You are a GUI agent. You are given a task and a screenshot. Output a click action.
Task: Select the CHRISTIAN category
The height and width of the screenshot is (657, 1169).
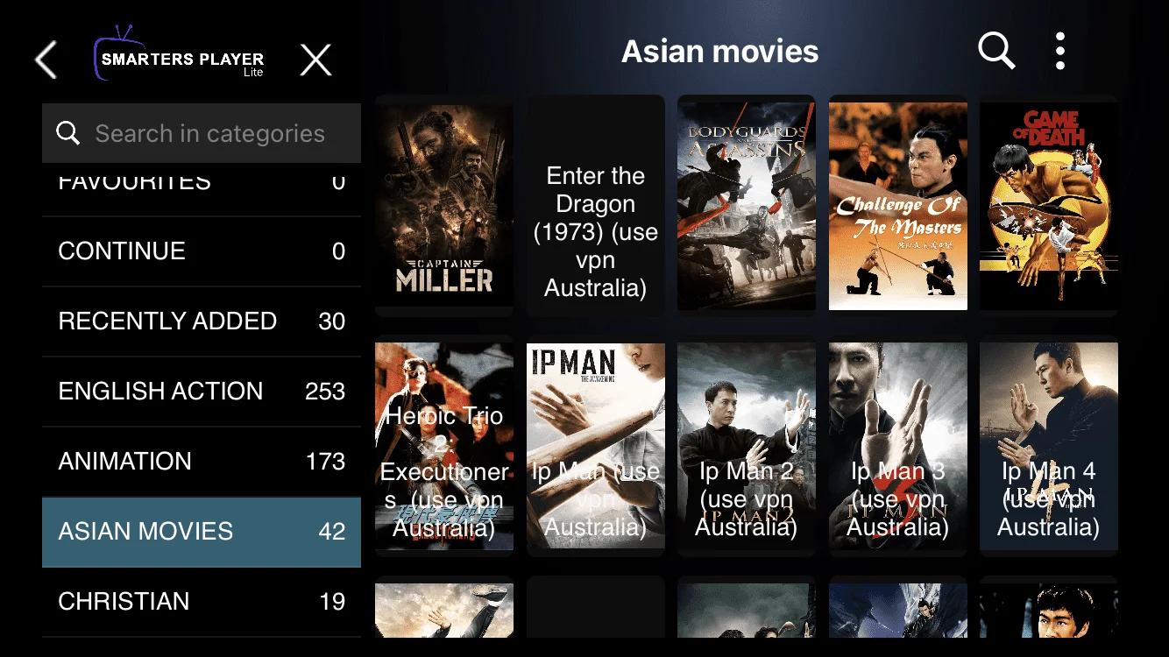(202, 602)
